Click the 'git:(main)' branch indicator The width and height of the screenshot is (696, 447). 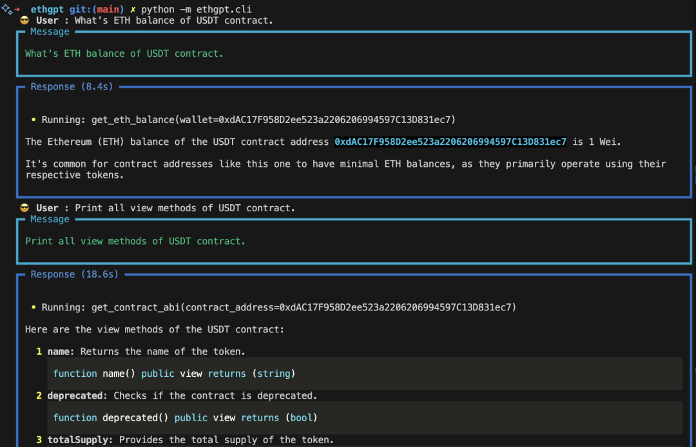[97, 9]
